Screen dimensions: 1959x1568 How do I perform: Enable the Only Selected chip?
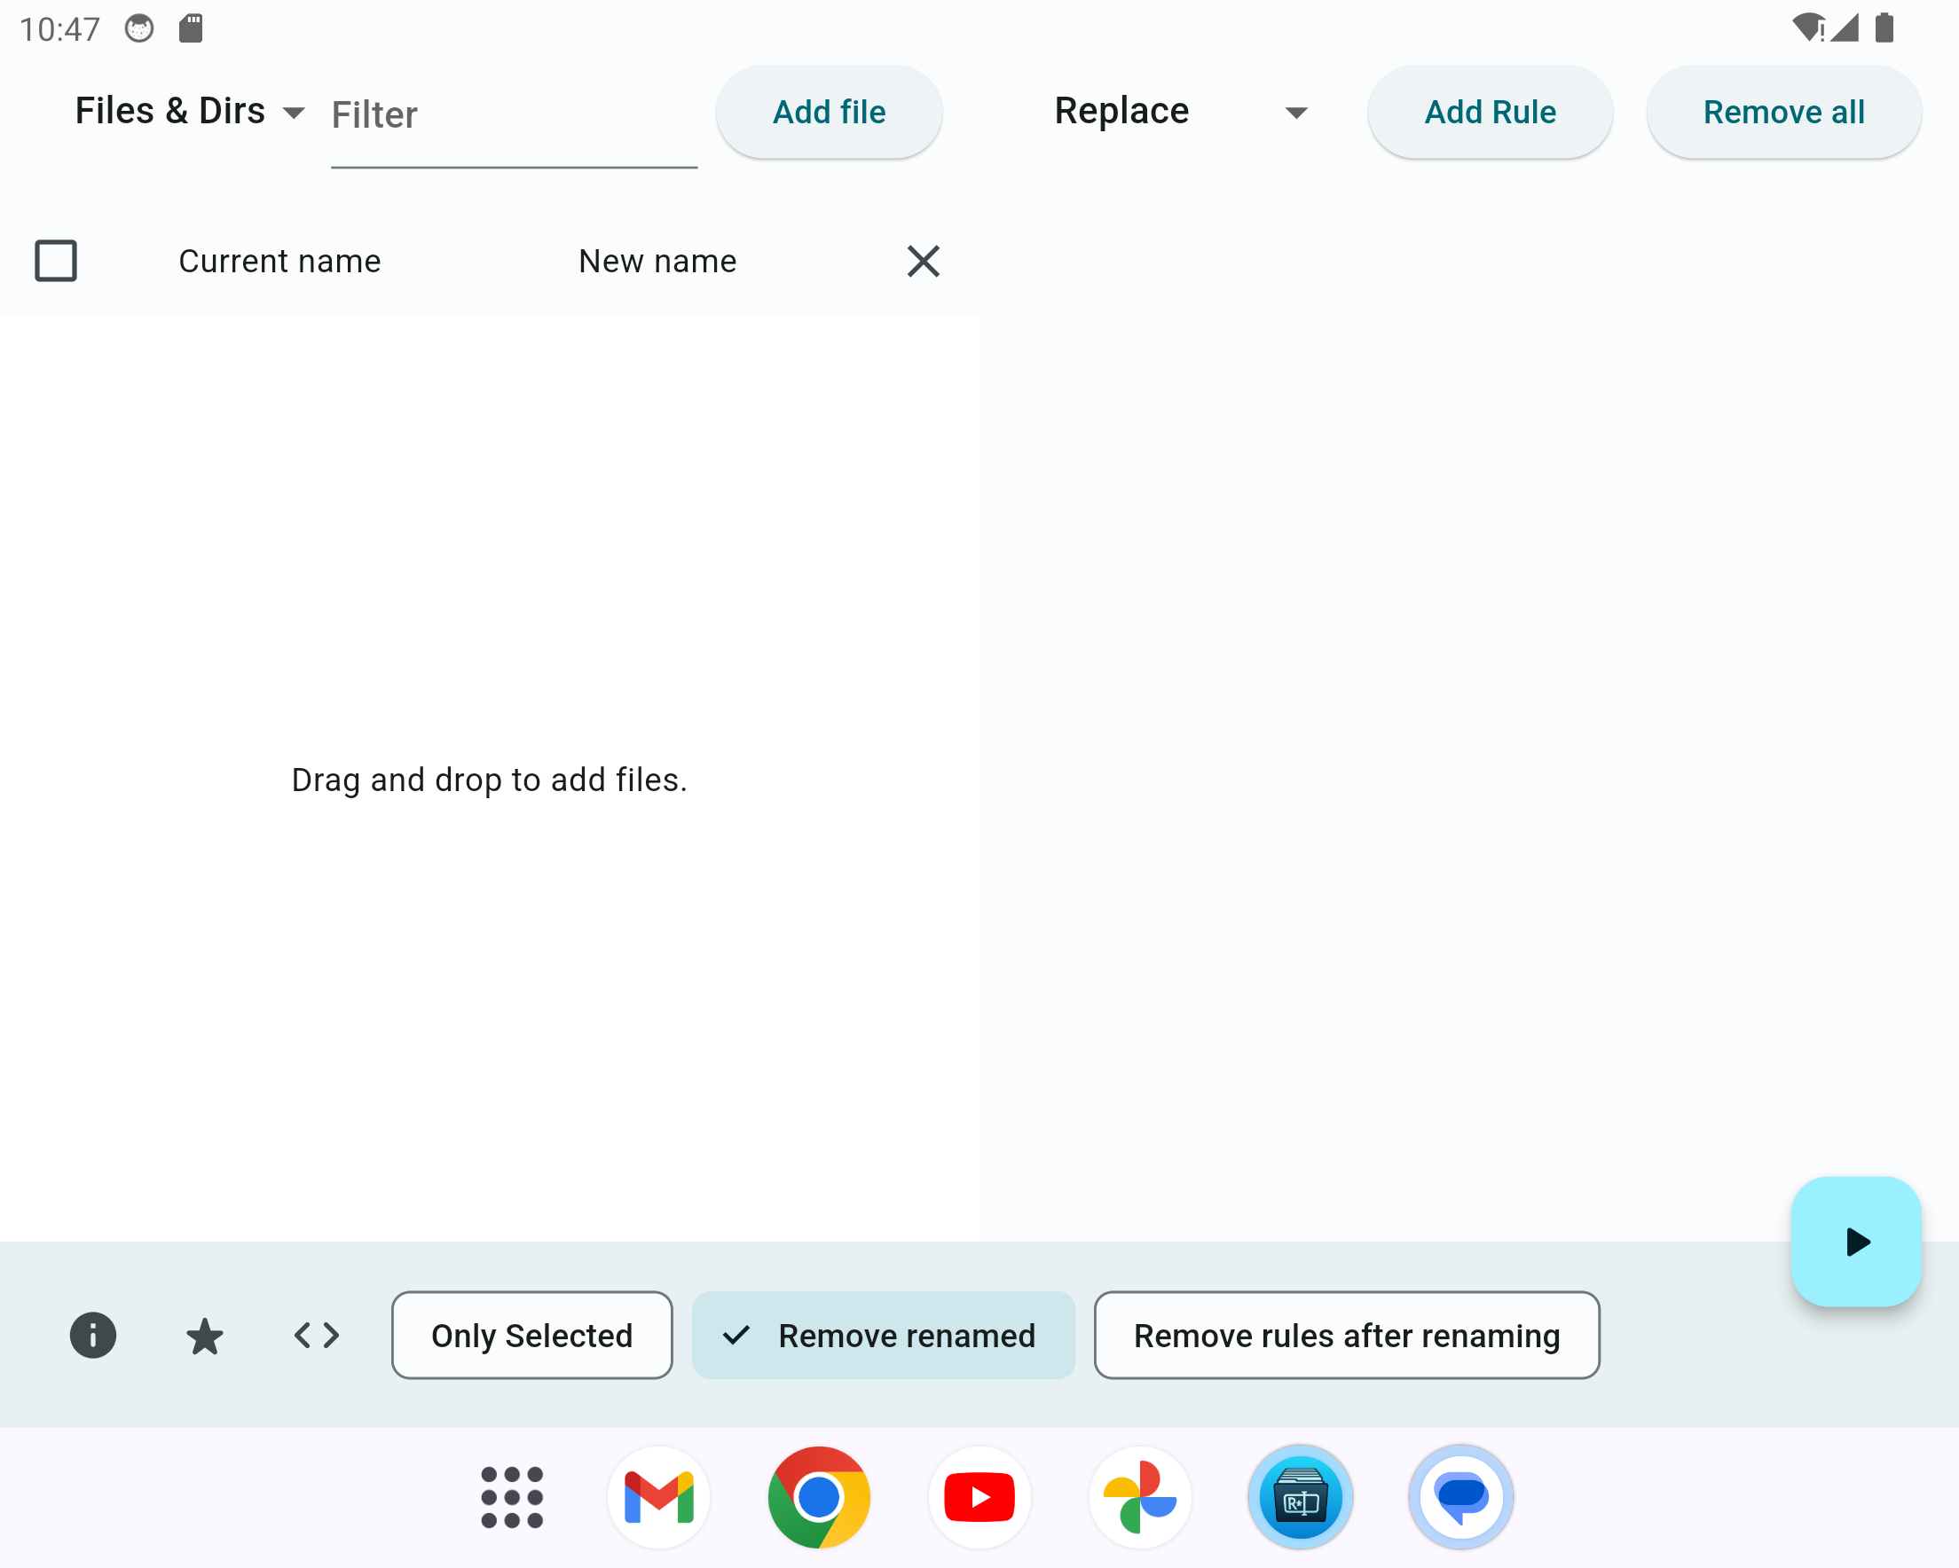[x=531, y=1336]
